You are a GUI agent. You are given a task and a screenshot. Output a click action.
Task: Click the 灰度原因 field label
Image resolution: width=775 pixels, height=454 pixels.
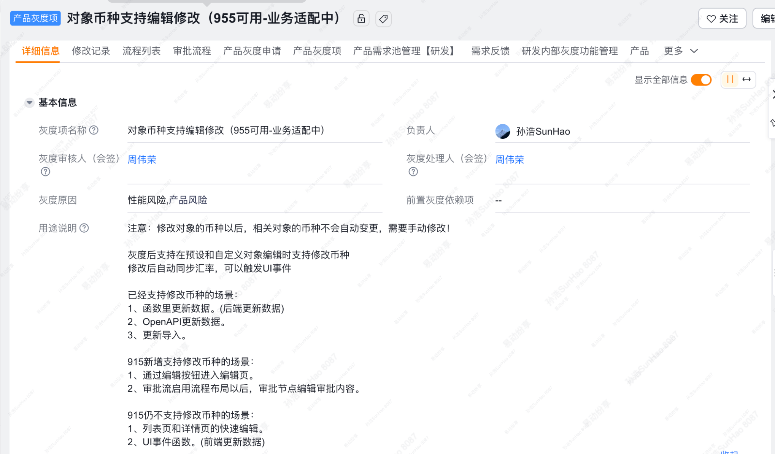pyautogui.click(x=58, y=200)
